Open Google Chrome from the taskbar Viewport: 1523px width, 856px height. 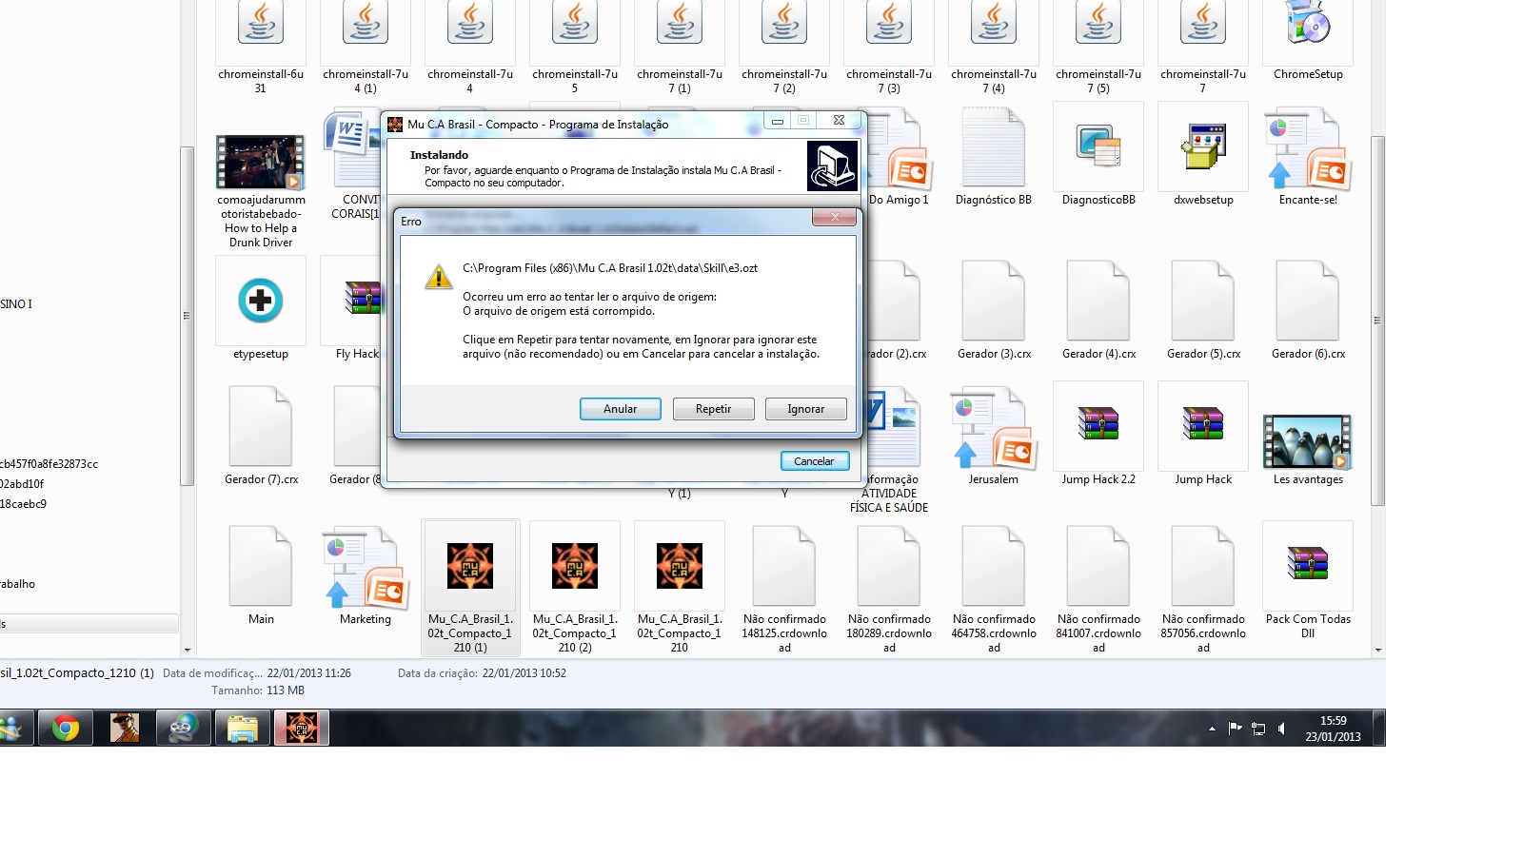(66, 729)
